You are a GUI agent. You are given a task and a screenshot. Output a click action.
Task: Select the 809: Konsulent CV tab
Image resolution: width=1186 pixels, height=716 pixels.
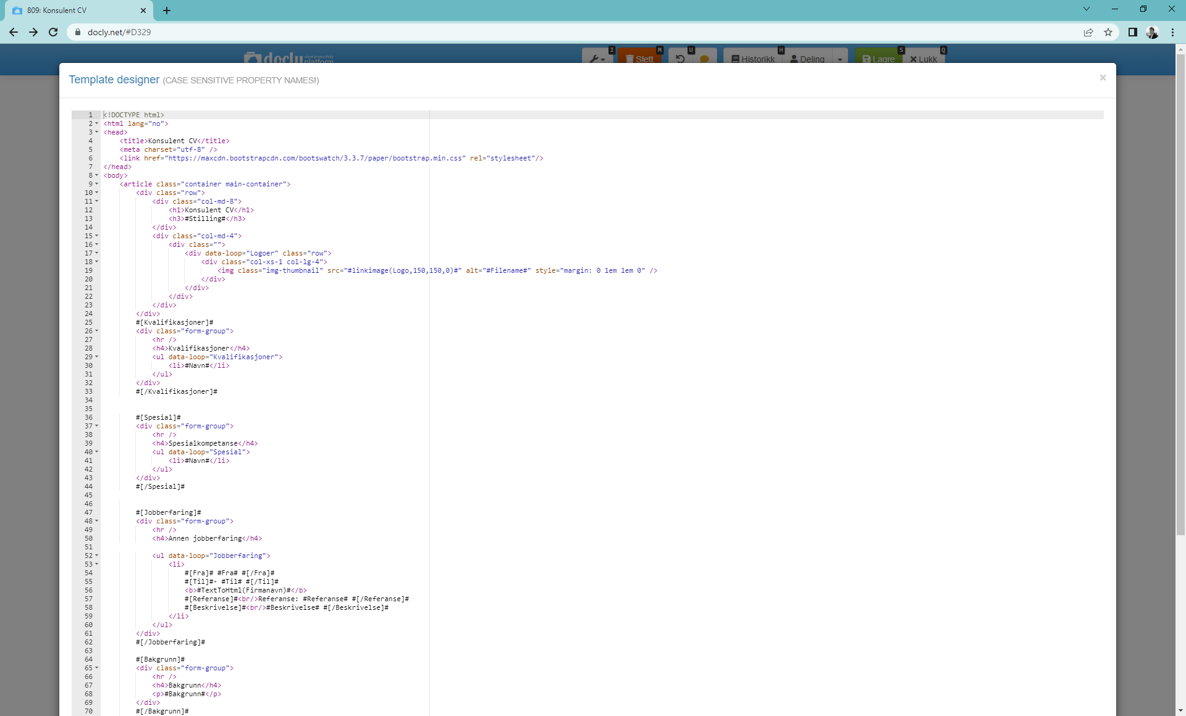point(78,10)
